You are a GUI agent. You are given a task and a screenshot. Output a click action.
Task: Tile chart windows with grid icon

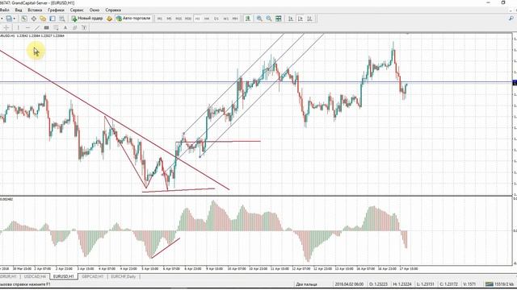click(x=279, y=19)
